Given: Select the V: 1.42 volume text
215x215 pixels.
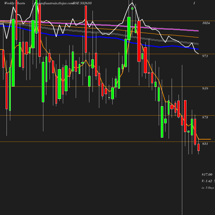Looking at the screenshot, I should click(207, 181).
